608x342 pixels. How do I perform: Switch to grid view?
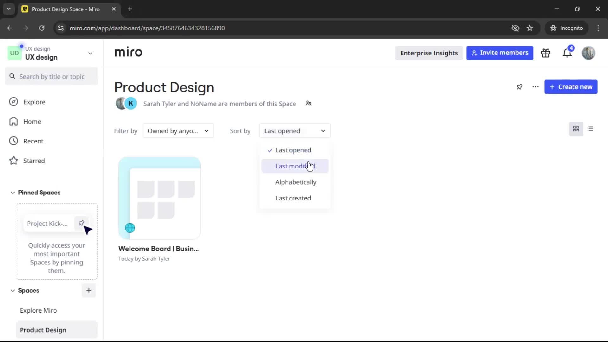pos(576,129)
